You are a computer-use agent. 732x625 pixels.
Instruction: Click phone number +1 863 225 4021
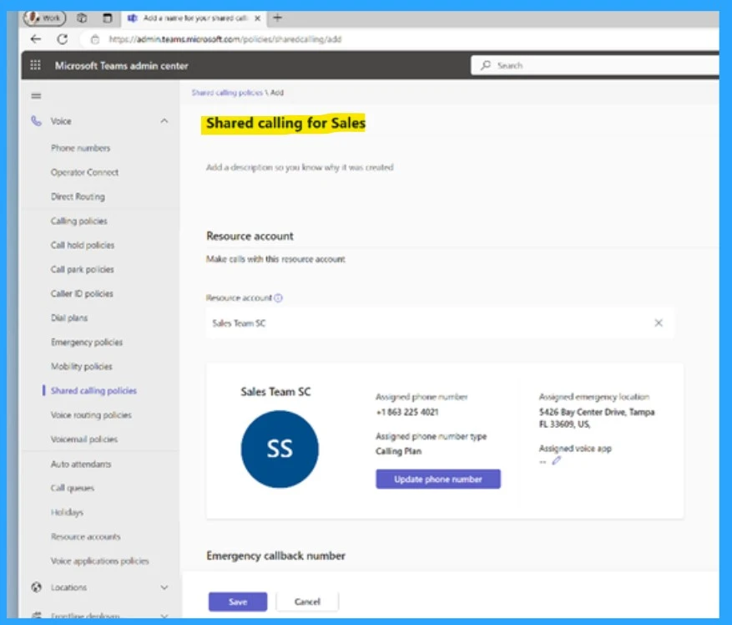point(407,412)
